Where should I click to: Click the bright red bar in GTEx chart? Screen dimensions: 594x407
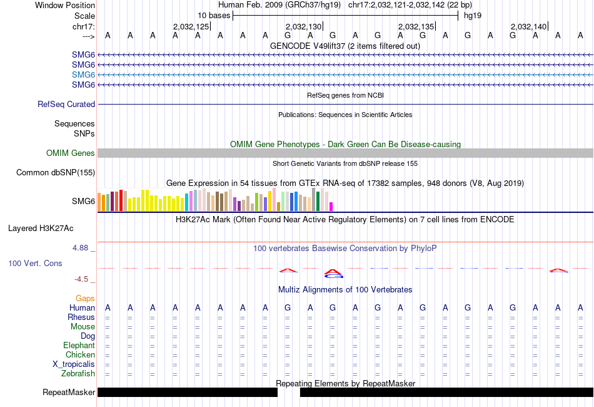tap(121, 200)
